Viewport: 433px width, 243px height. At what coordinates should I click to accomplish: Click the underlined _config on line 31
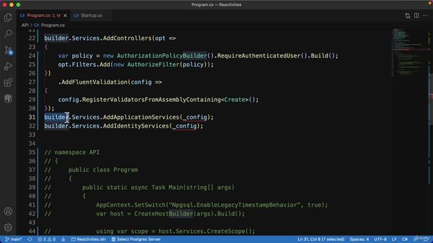click(x=195, y=117)
